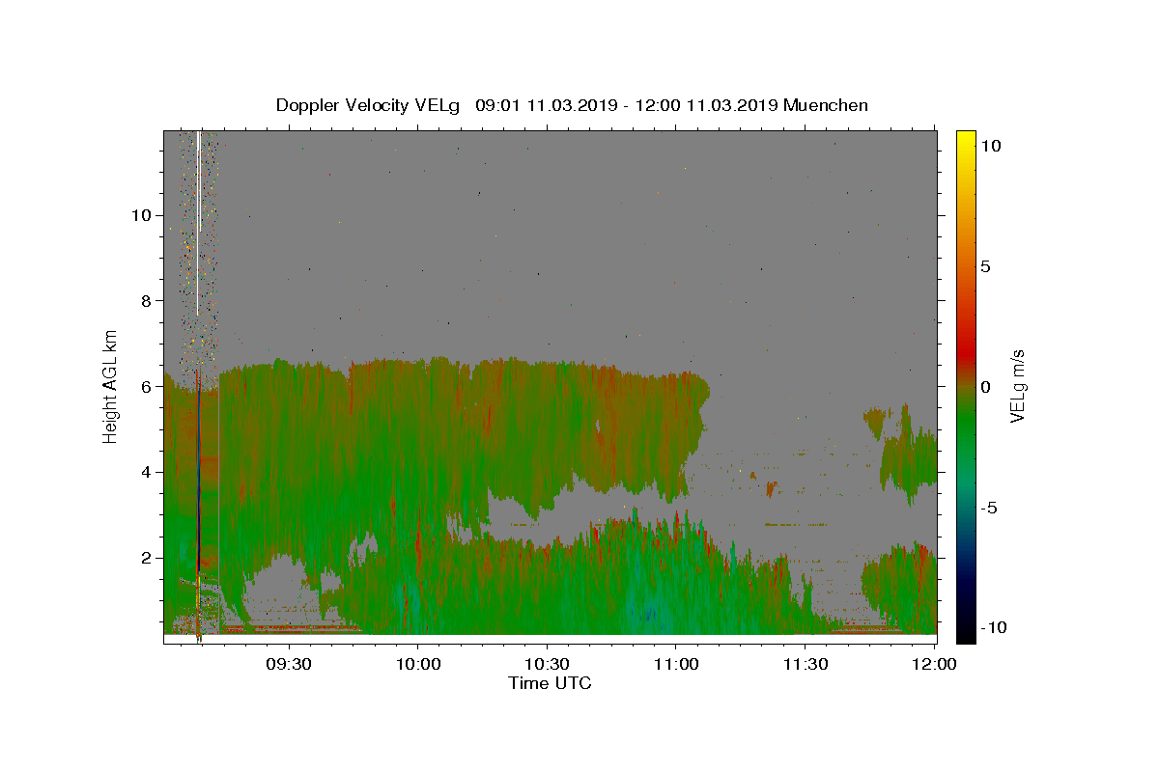Click the 'Time UTC' axis title
The height and width of the screenshot is (772, 1159).
pyautogui.click(x=550, y=683)
